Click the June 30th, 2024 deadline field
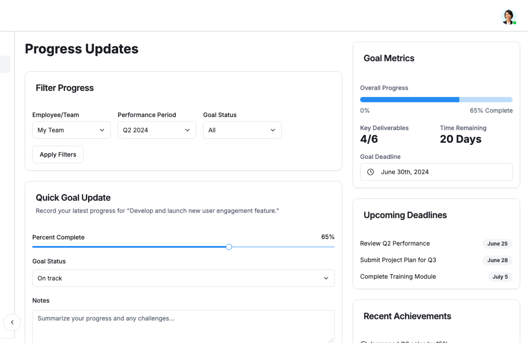This screenshot has width=528, height=343. (436, 172)
